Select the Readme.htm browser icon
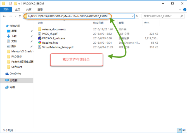The height and width of the screenshot is (133, 187). (40, 43)
